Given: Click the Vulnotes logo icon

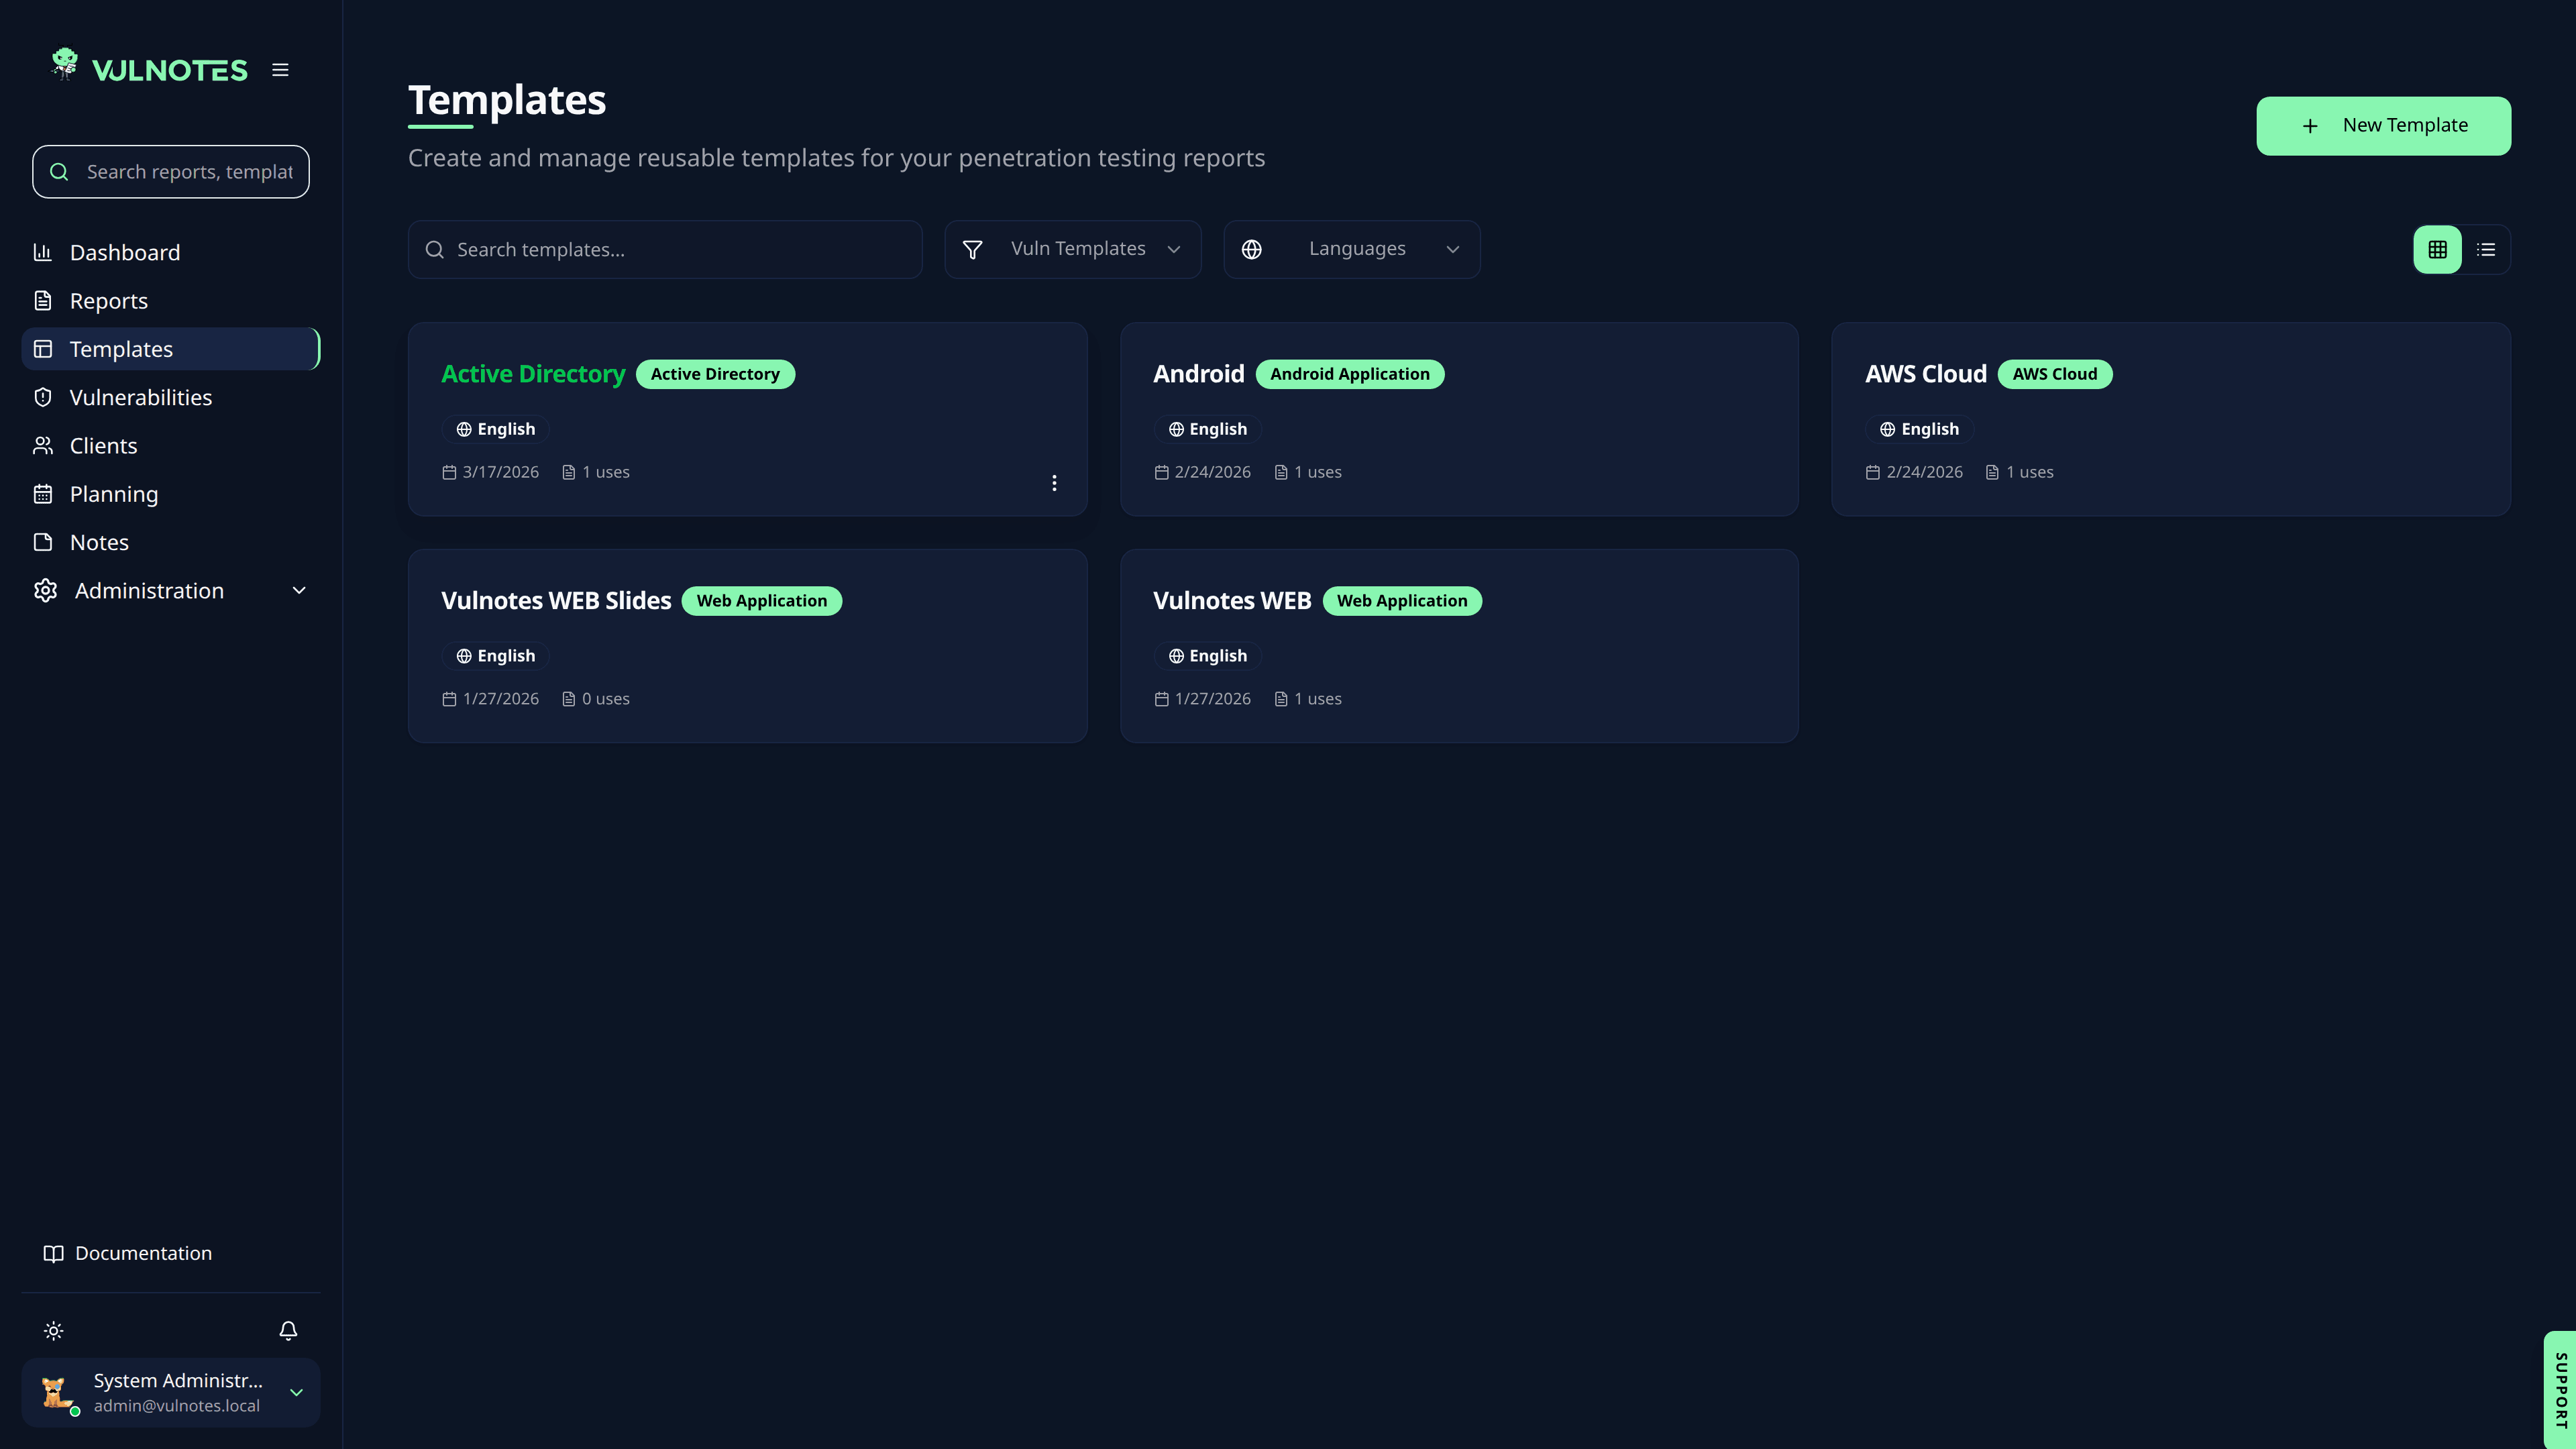Looking at the screenshot, I should pyautogui.click(x=65, y=63).
